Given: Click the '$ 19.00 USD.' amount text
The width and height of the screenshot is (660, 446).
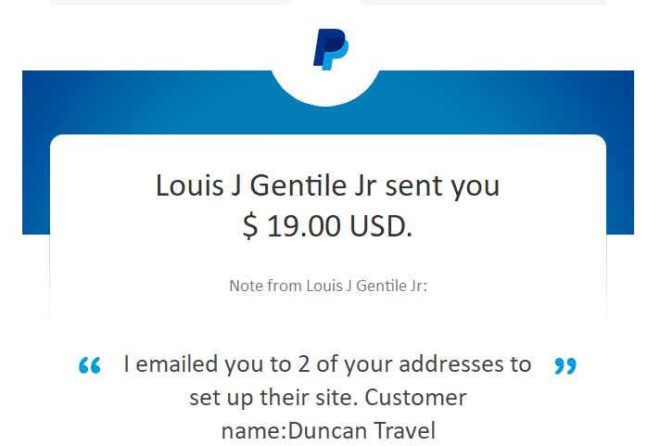Looking at the screenshot, I should tap(327, 226).
